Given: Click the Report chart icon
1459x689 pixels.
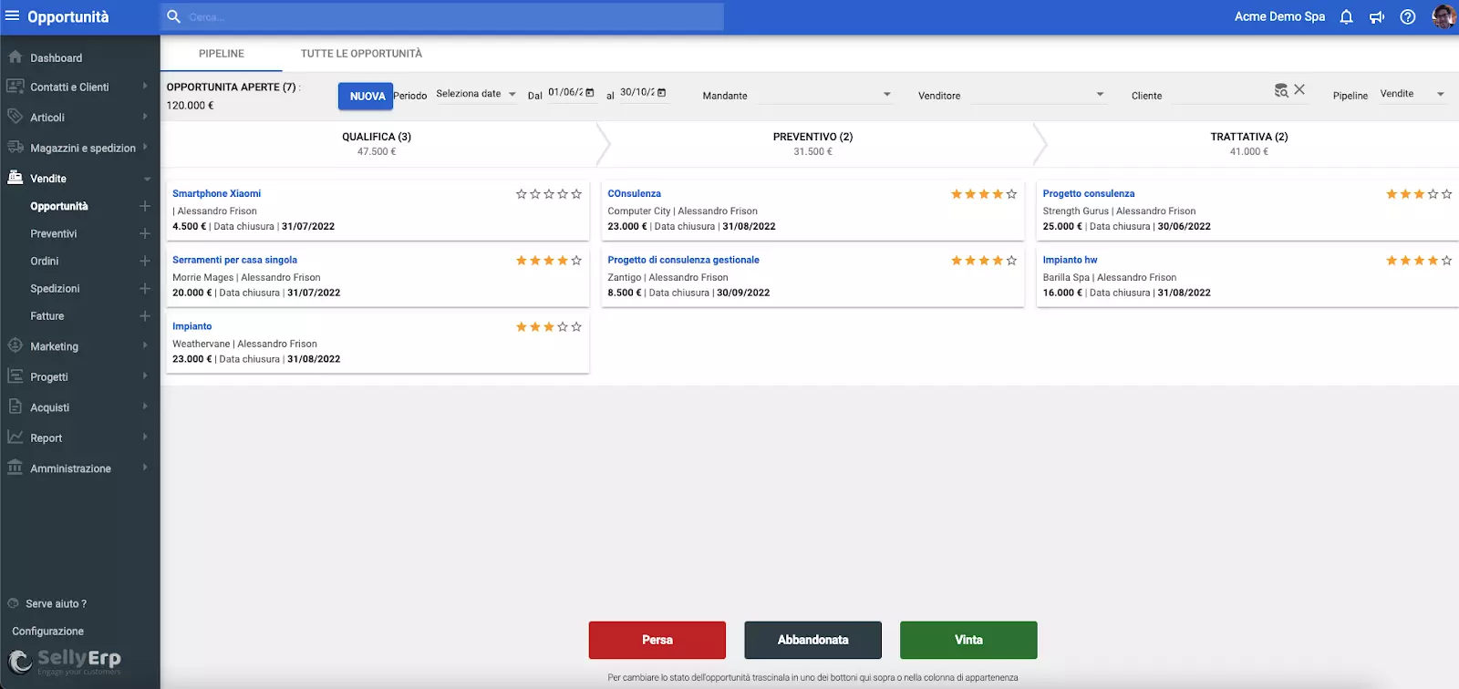Looking at the screenshot, I should pos(15,437).
